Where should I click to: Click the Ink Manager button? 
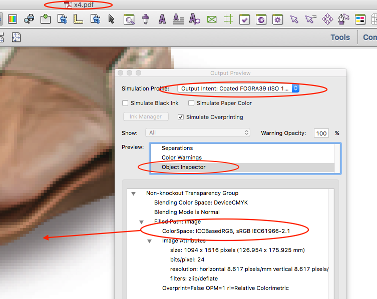click(x=146, y=116)
